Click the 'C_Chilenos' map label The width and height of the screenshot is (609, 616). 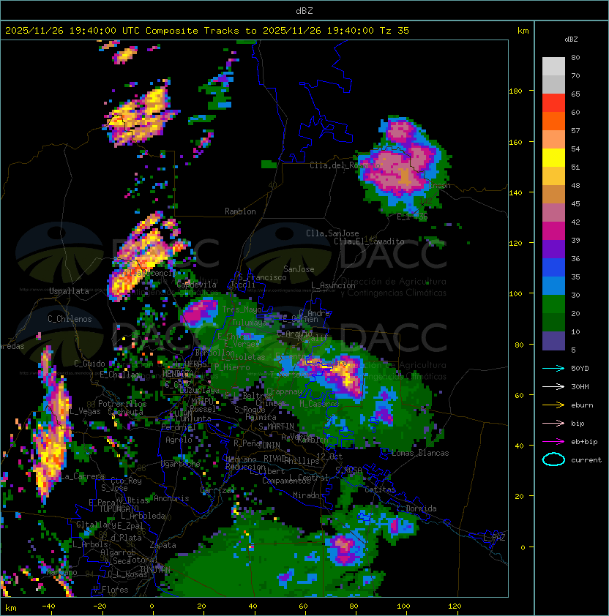70,319
